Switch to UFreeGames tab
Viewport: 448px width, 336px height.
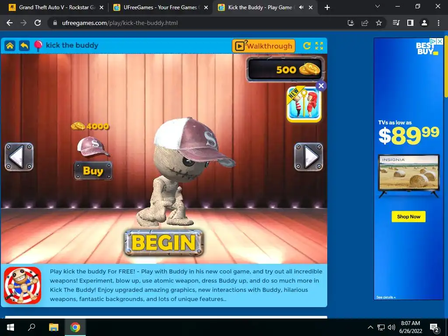coord(160,7)
